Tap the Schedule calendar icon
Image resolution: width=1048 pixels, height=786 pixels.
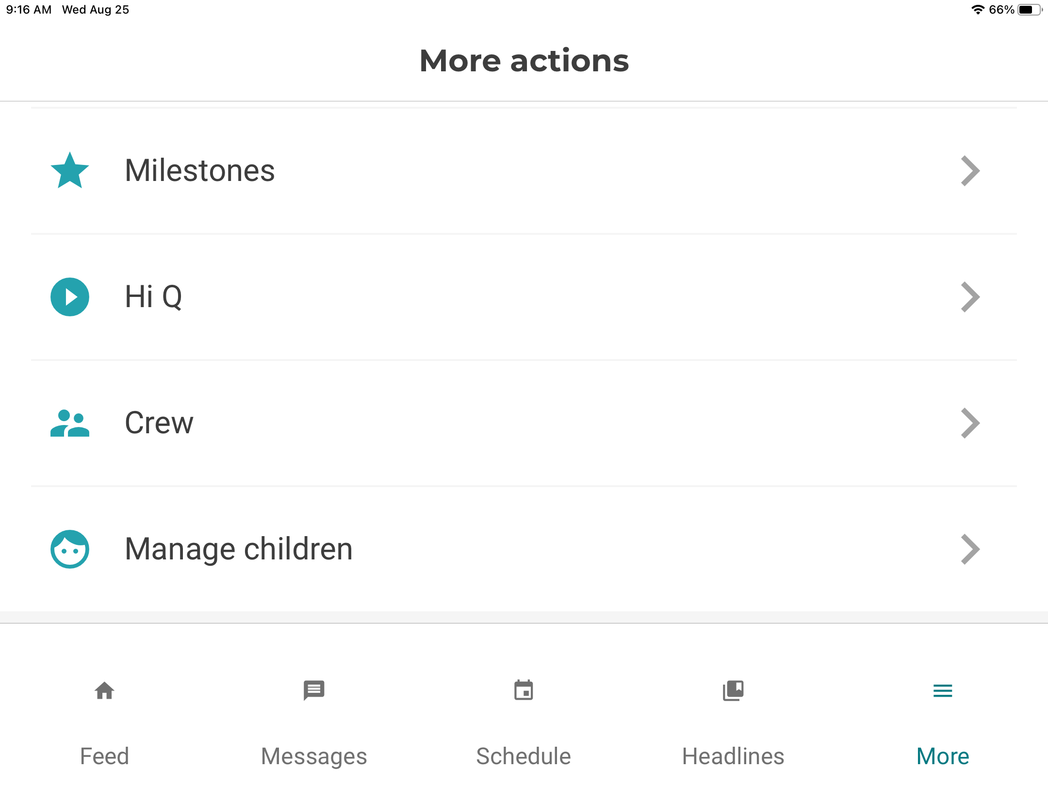coord(524,690)
